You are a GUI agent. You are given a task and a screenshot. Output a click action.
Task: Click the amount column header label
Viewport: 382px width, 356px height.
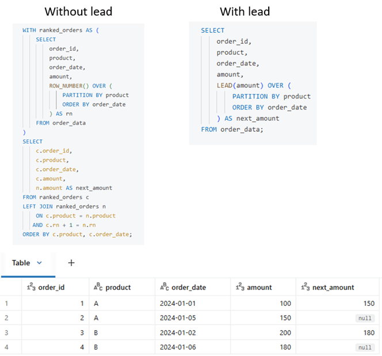259,287
